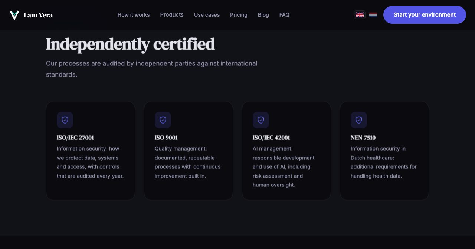The height and width of the screenshot is (249, 475).
Task: Select the NEN 7510 card title
Action: (x=363, y=138)
